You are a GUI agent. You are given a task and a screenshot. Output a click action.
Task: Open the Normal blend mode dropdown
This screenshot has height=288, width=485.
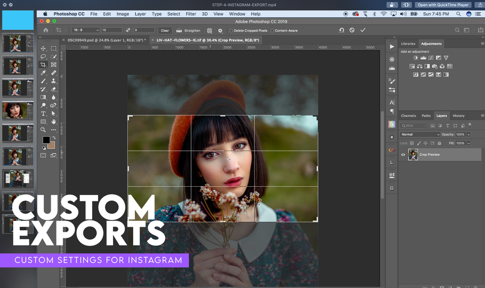point(420,134)
